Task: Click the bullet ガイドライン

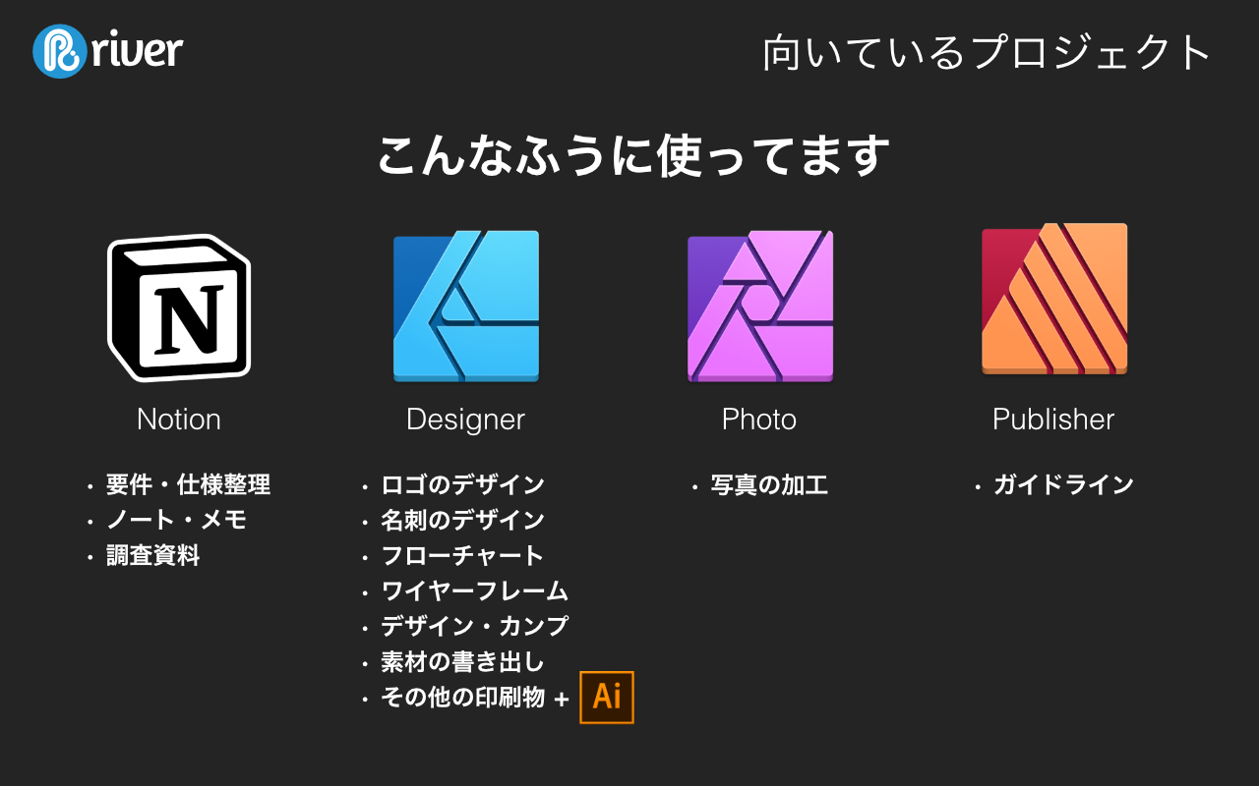Action: tap(1063, 484)
